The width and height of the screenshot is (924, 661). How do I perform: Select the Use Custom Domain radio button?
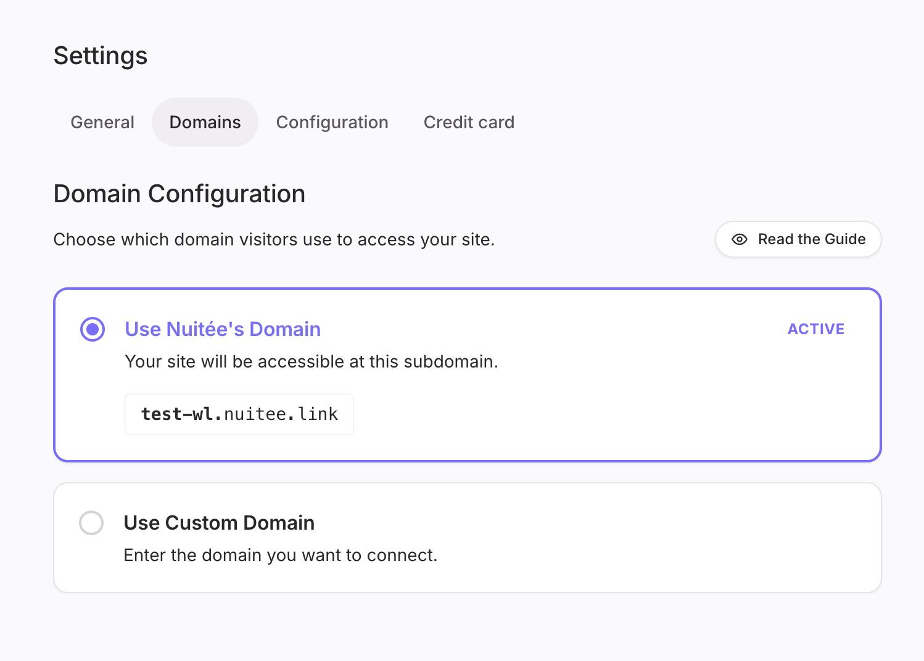tap(91, 523)
